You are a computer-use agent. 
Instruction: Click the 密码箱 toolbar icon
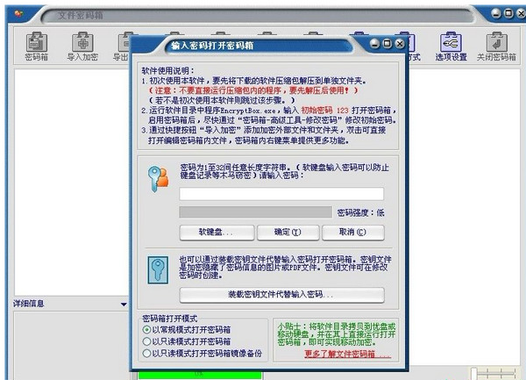36,47
